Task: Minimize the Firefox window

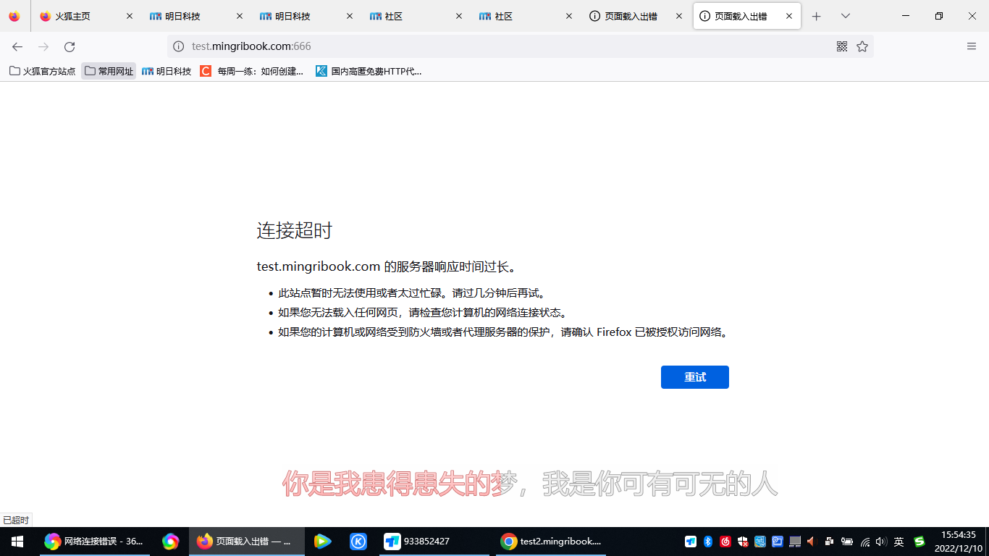Action: (906, 16)
